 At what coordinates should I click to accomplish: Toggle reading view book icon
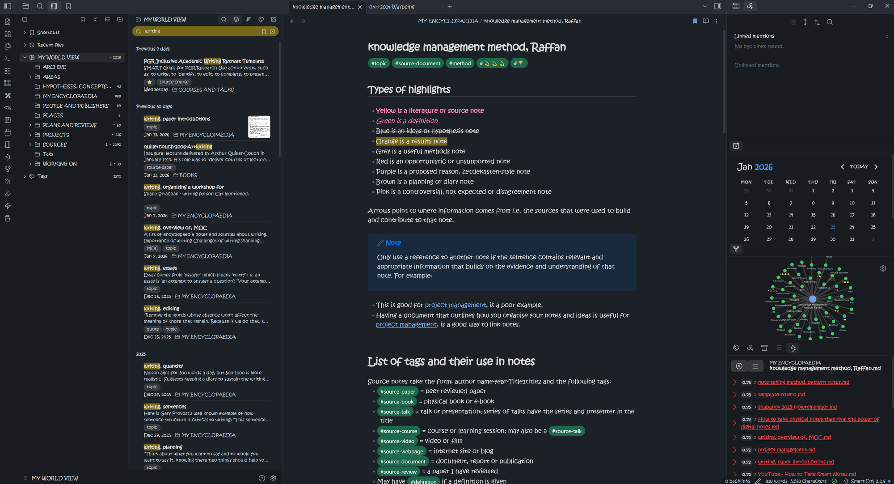point(706,21)
